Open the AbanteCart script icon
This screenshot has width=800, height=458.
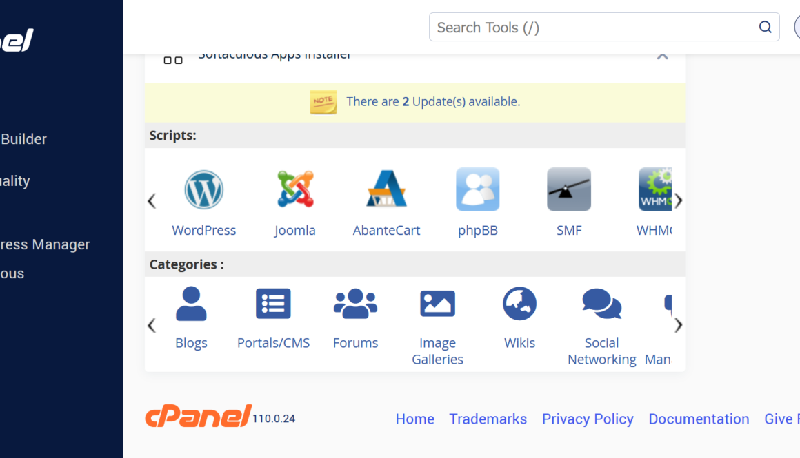point(386,189)
